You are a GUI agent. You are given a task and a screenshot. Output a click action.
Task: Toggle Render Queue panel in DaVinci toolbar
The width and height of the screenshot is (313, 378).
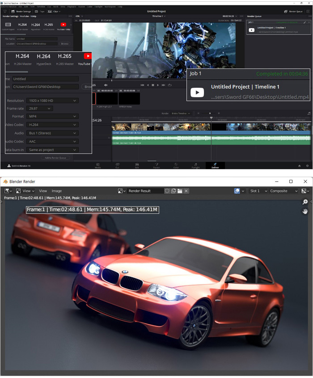tap(293, 11)
